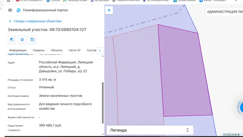243x137 pixels.
Task: Collapse the side panel with double chevron
Action: point(109,10)
